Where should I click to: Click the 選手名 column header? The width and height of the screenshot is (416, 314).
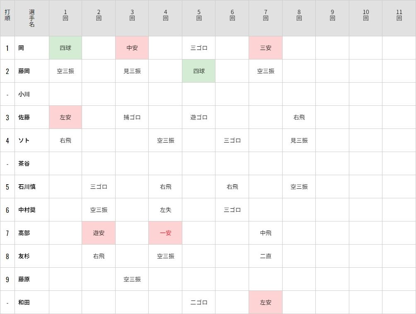click(x=32, y=18)
